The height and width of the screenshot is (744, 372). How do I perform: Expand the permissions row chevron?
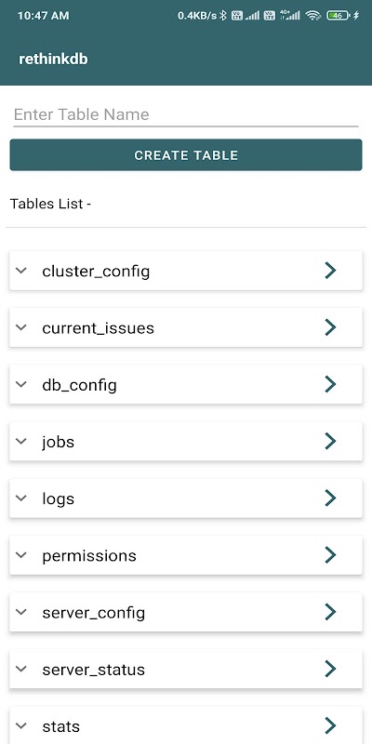point(20,555)
